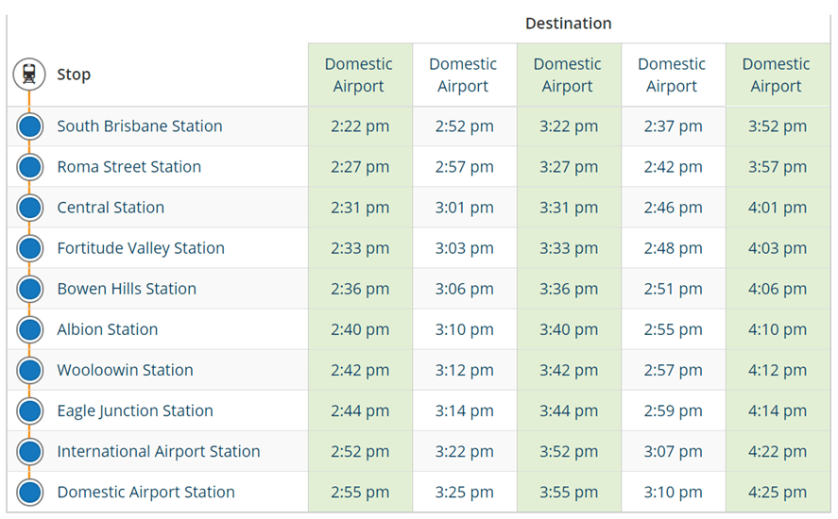838x519 pixels.
Task: Click the Roma Street Station stop marker
Action: coord(30,167)
